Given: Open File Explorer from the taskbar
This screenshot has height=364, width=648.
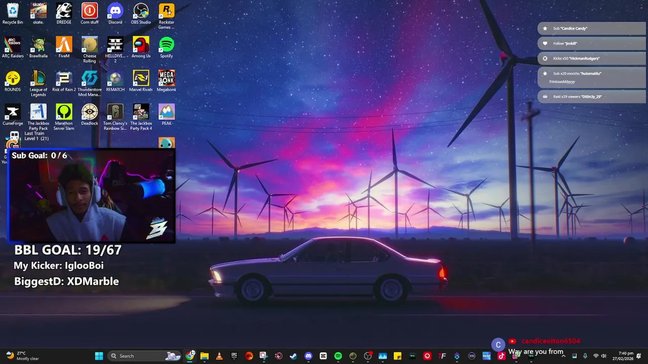Looking at the screenshot, I should coord(205,356).
